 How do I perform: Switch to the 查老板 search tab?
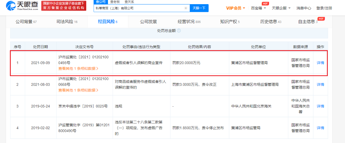coord(116,2)
